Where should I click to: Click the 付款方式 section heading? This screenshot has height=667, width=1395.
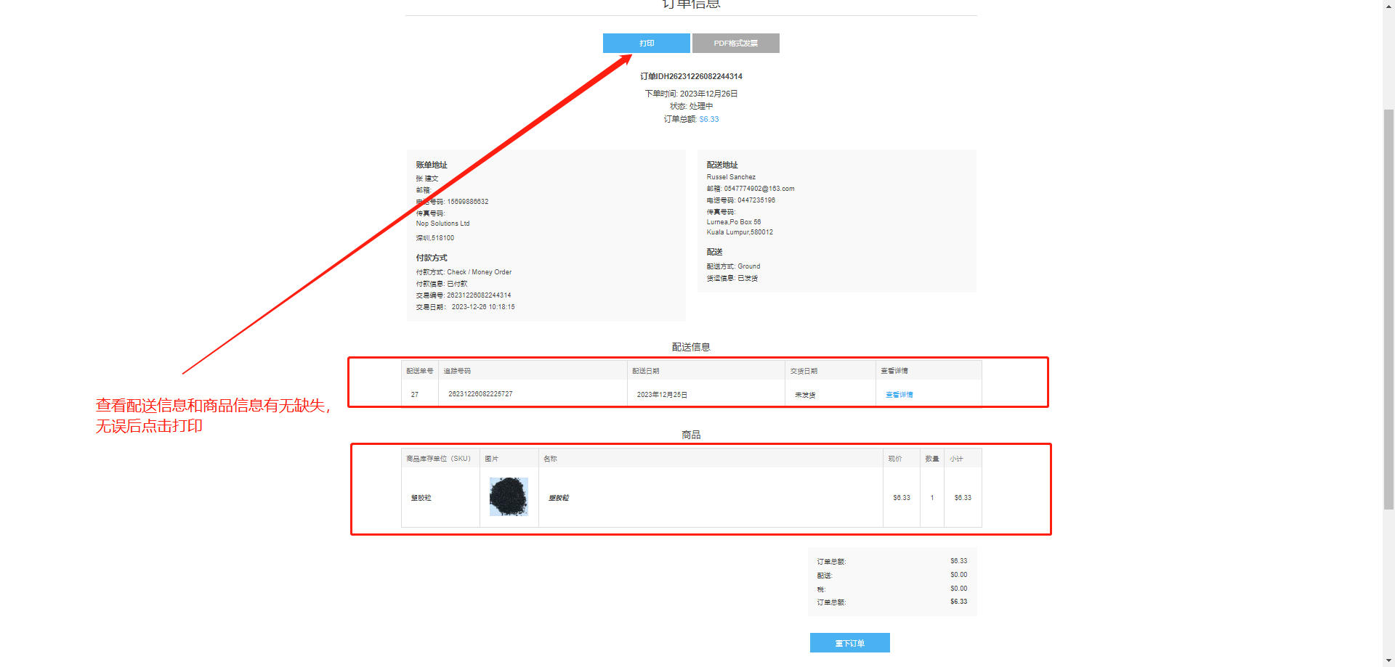click(x=432, y=258)
